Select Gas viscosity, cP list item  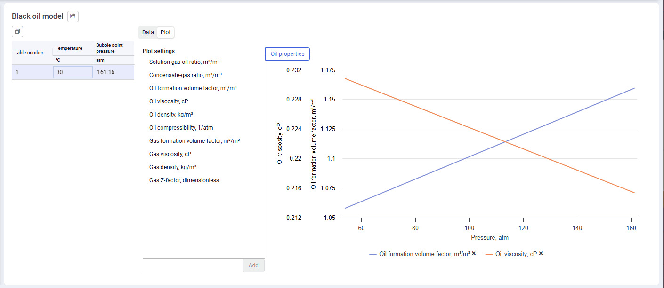(203, 154)
